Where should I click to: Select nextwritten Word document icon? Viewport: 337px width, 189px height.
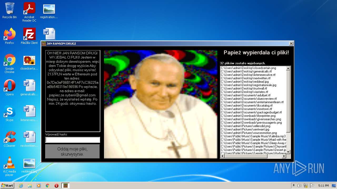click(x=29, y=139)
